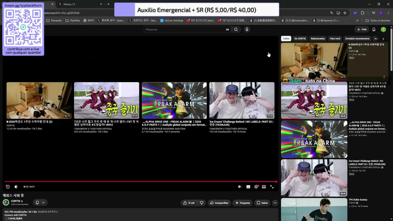Bookmark this page with star icon
393x221 pixels.
point(345,13)
